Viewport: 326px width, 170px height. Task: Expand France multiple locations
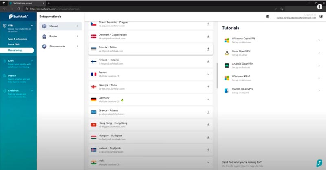click(x=208, y=74)
